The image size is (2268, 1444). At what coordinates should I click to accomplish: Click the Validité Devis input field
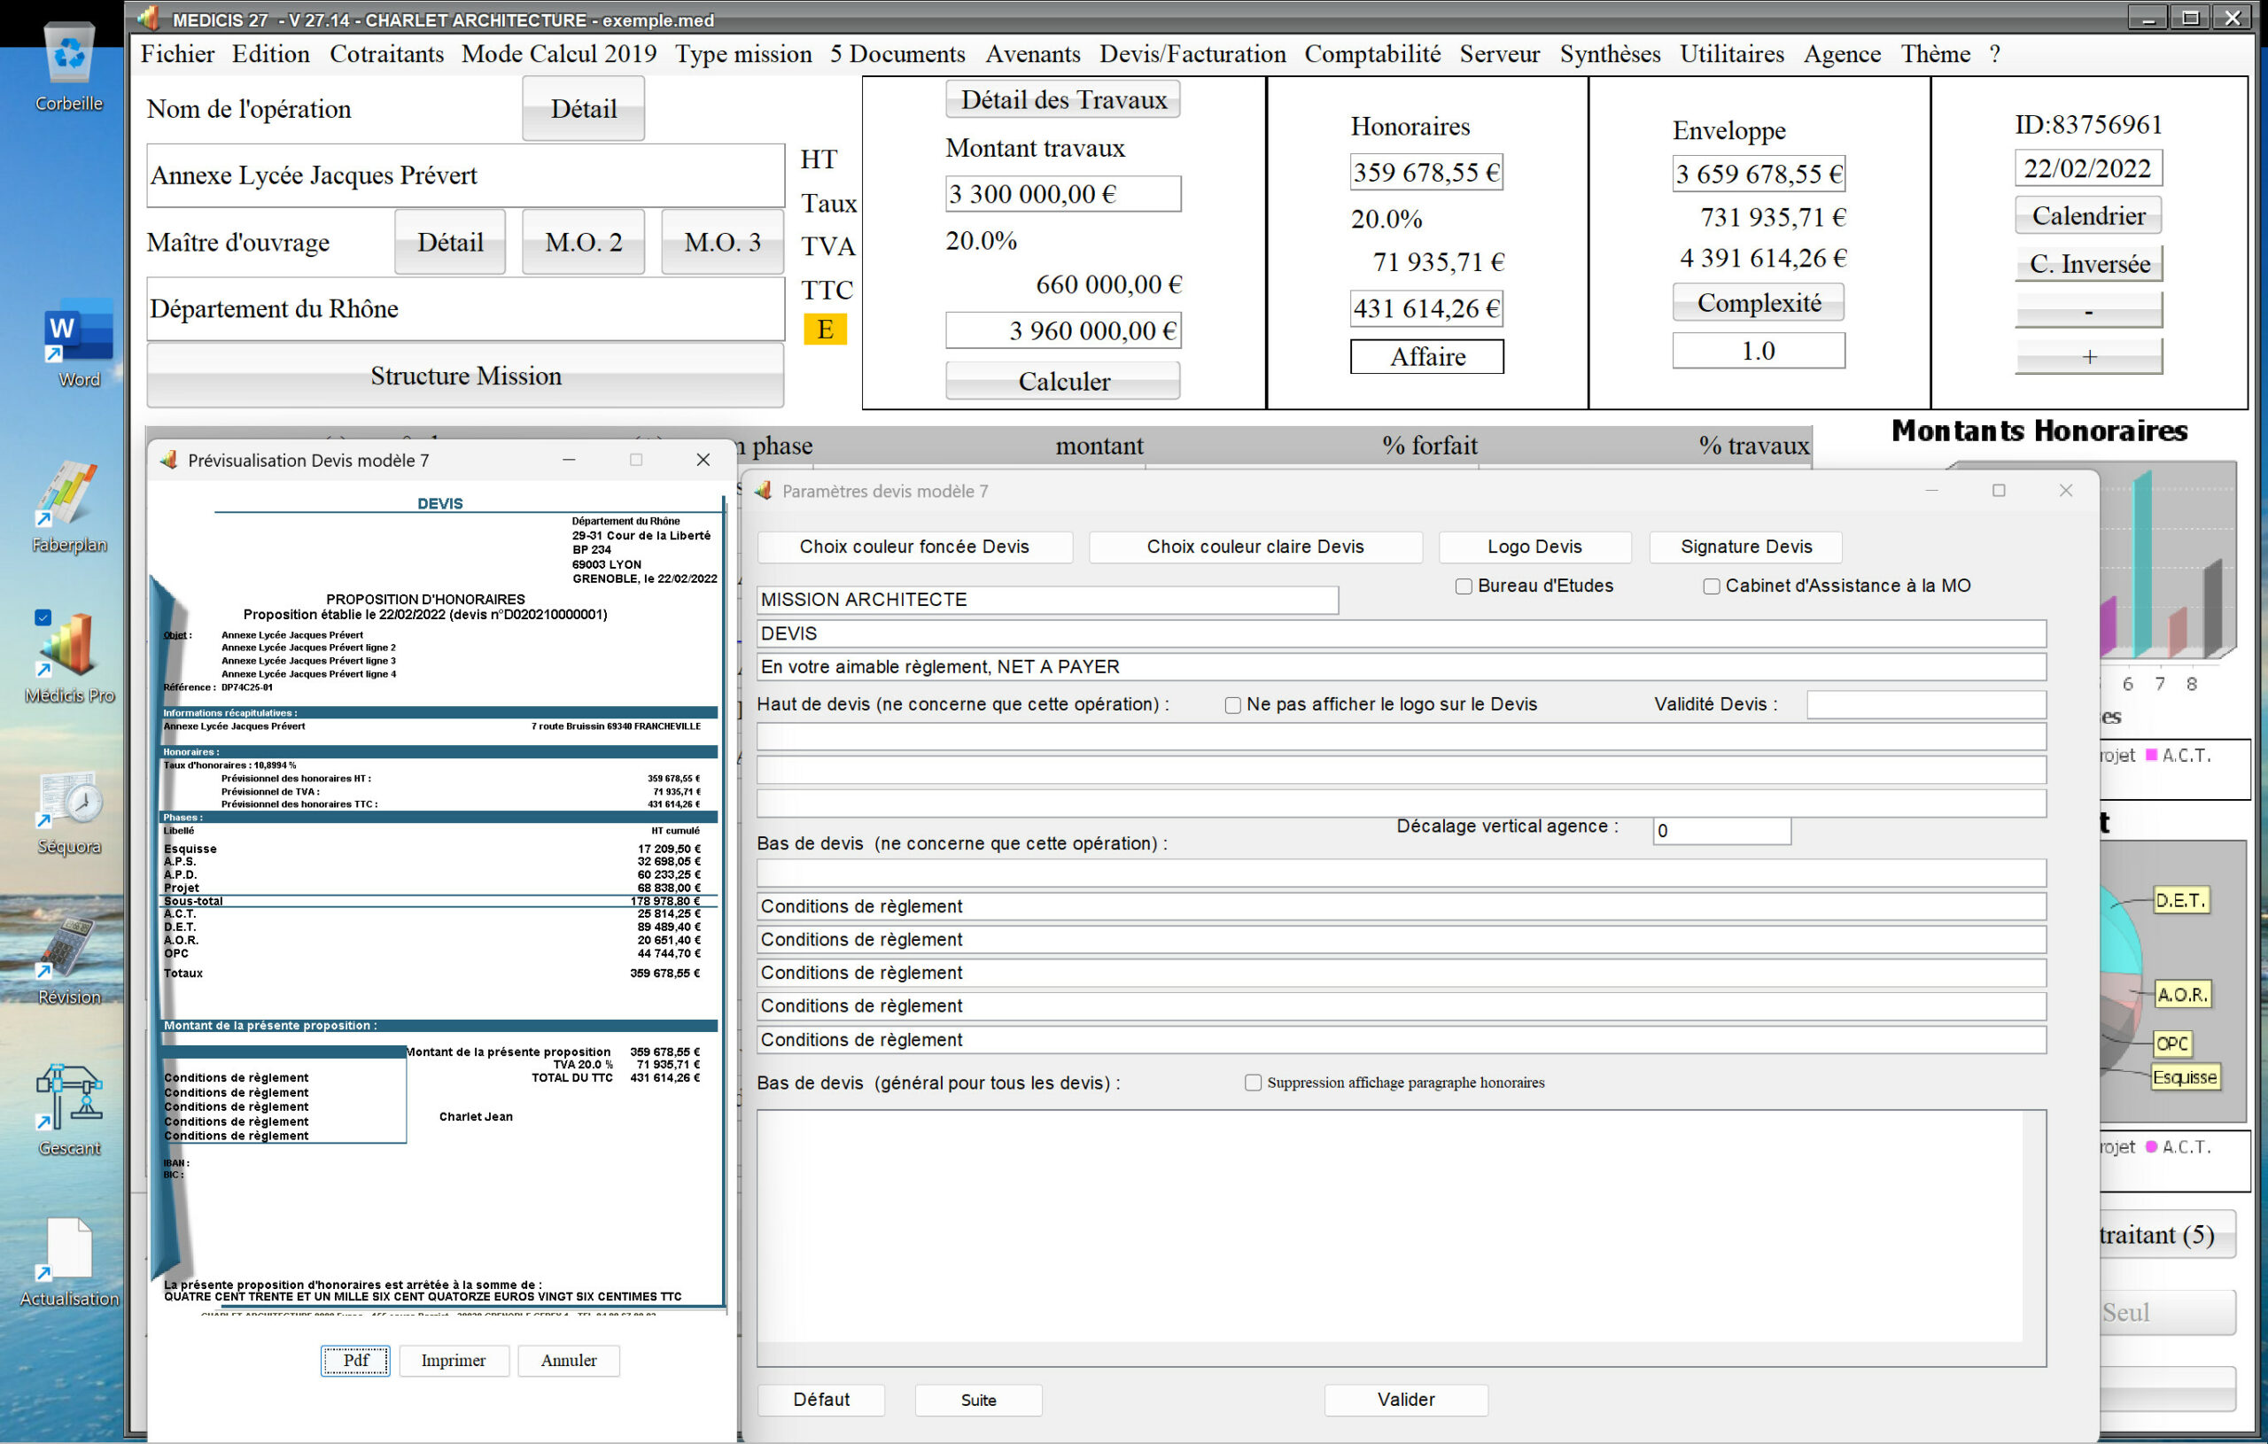click(x=1925, y=704)
